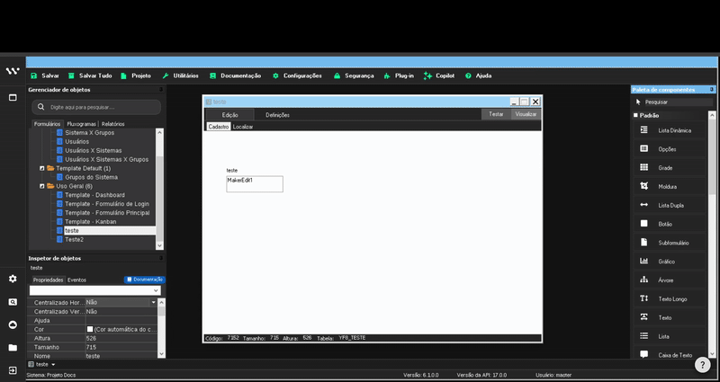Select the Subformulário component
This screenshot has height=382, width=720.
[x=673, y=243]
